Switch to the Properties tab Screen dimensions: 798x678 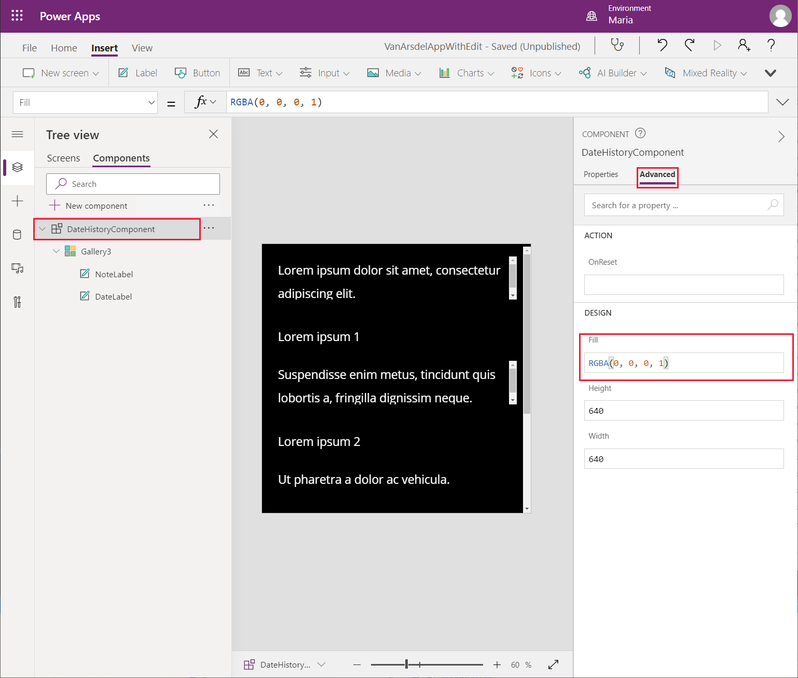pos(600,174)
